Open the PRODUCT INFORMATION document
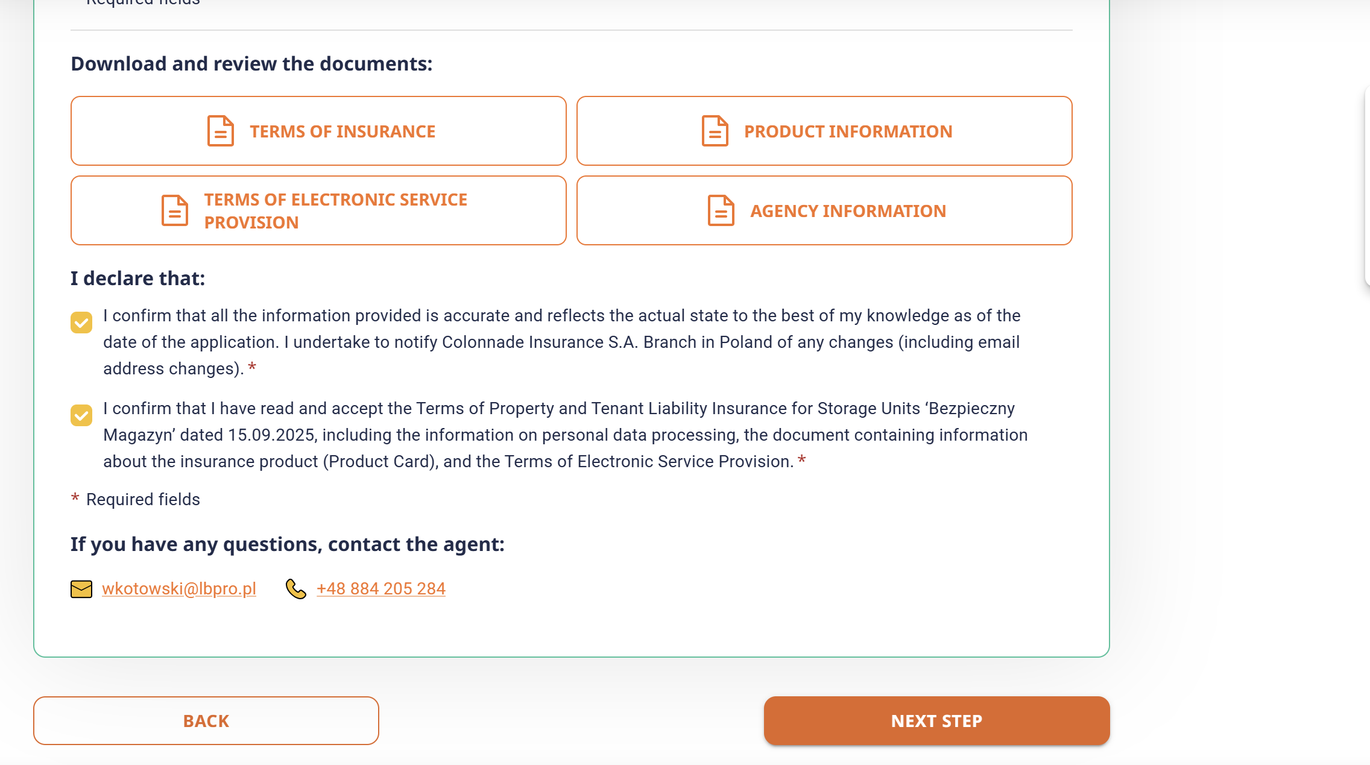Viewport: 1370px width, 765px height. click(848, 131)
